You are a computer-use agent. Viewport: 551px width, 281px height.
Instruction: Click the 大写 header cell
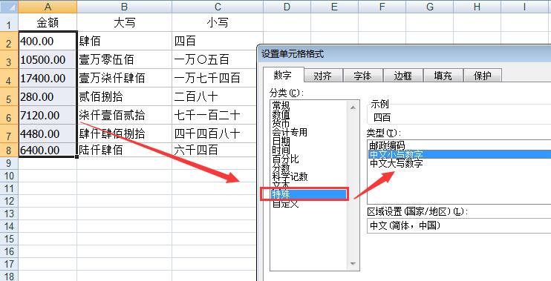[x=125, y=23]
